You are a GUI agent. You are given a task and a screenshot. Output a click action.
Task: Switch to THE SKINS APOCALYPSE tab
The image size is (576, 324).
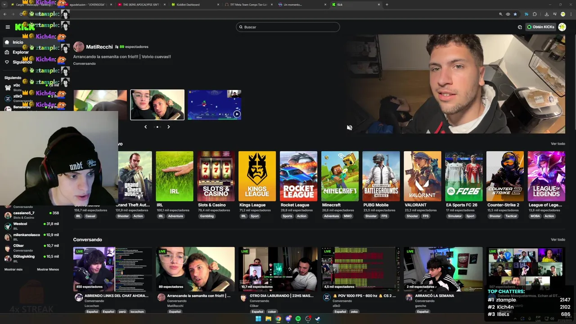141,4
